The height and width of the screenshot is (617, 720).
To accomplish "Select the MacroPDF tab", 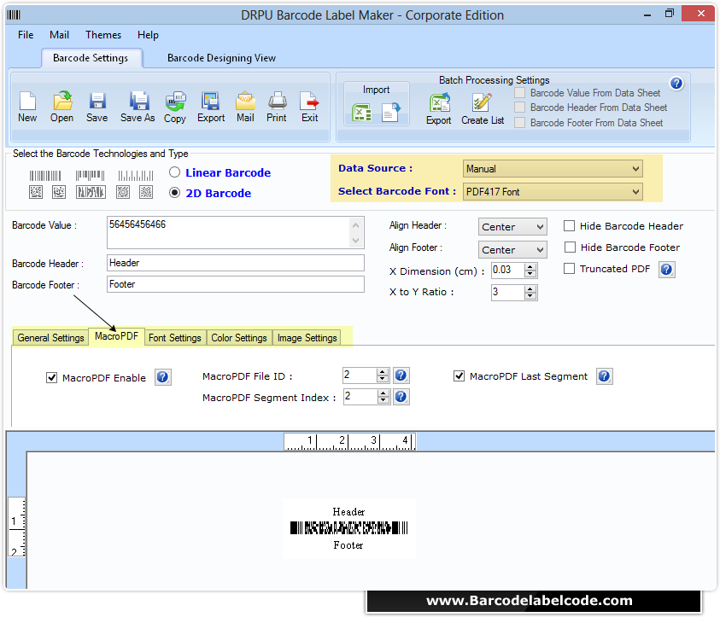I will (x=116, y=336).
